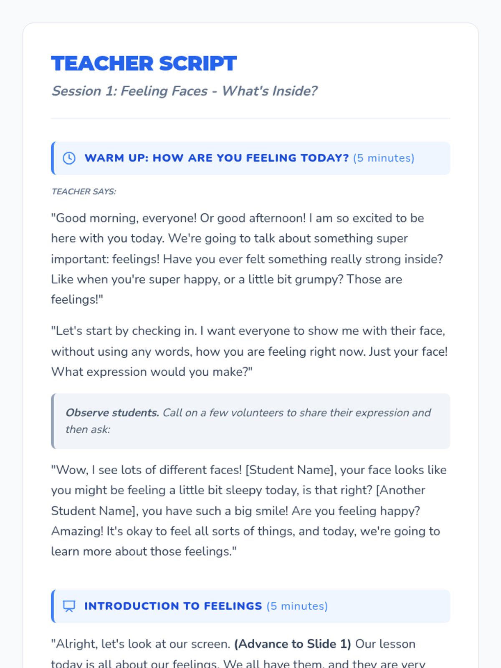
Task: Click the TEACHER SAYS label
Action: point(83,192)
